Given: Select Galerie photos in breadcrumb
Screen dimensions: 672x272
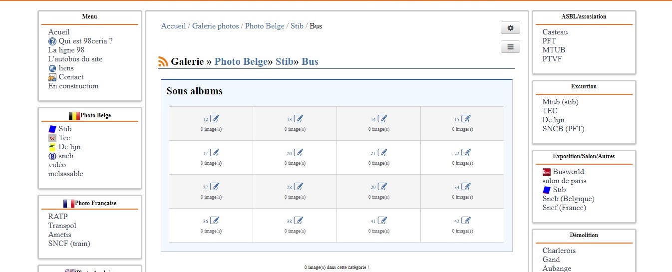Looking at the screenshot, I should 215,26.
